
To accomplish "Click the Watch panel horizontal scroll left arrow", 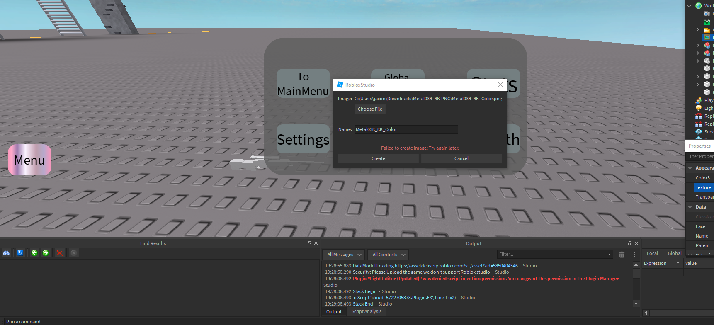I will pos(646,313).
